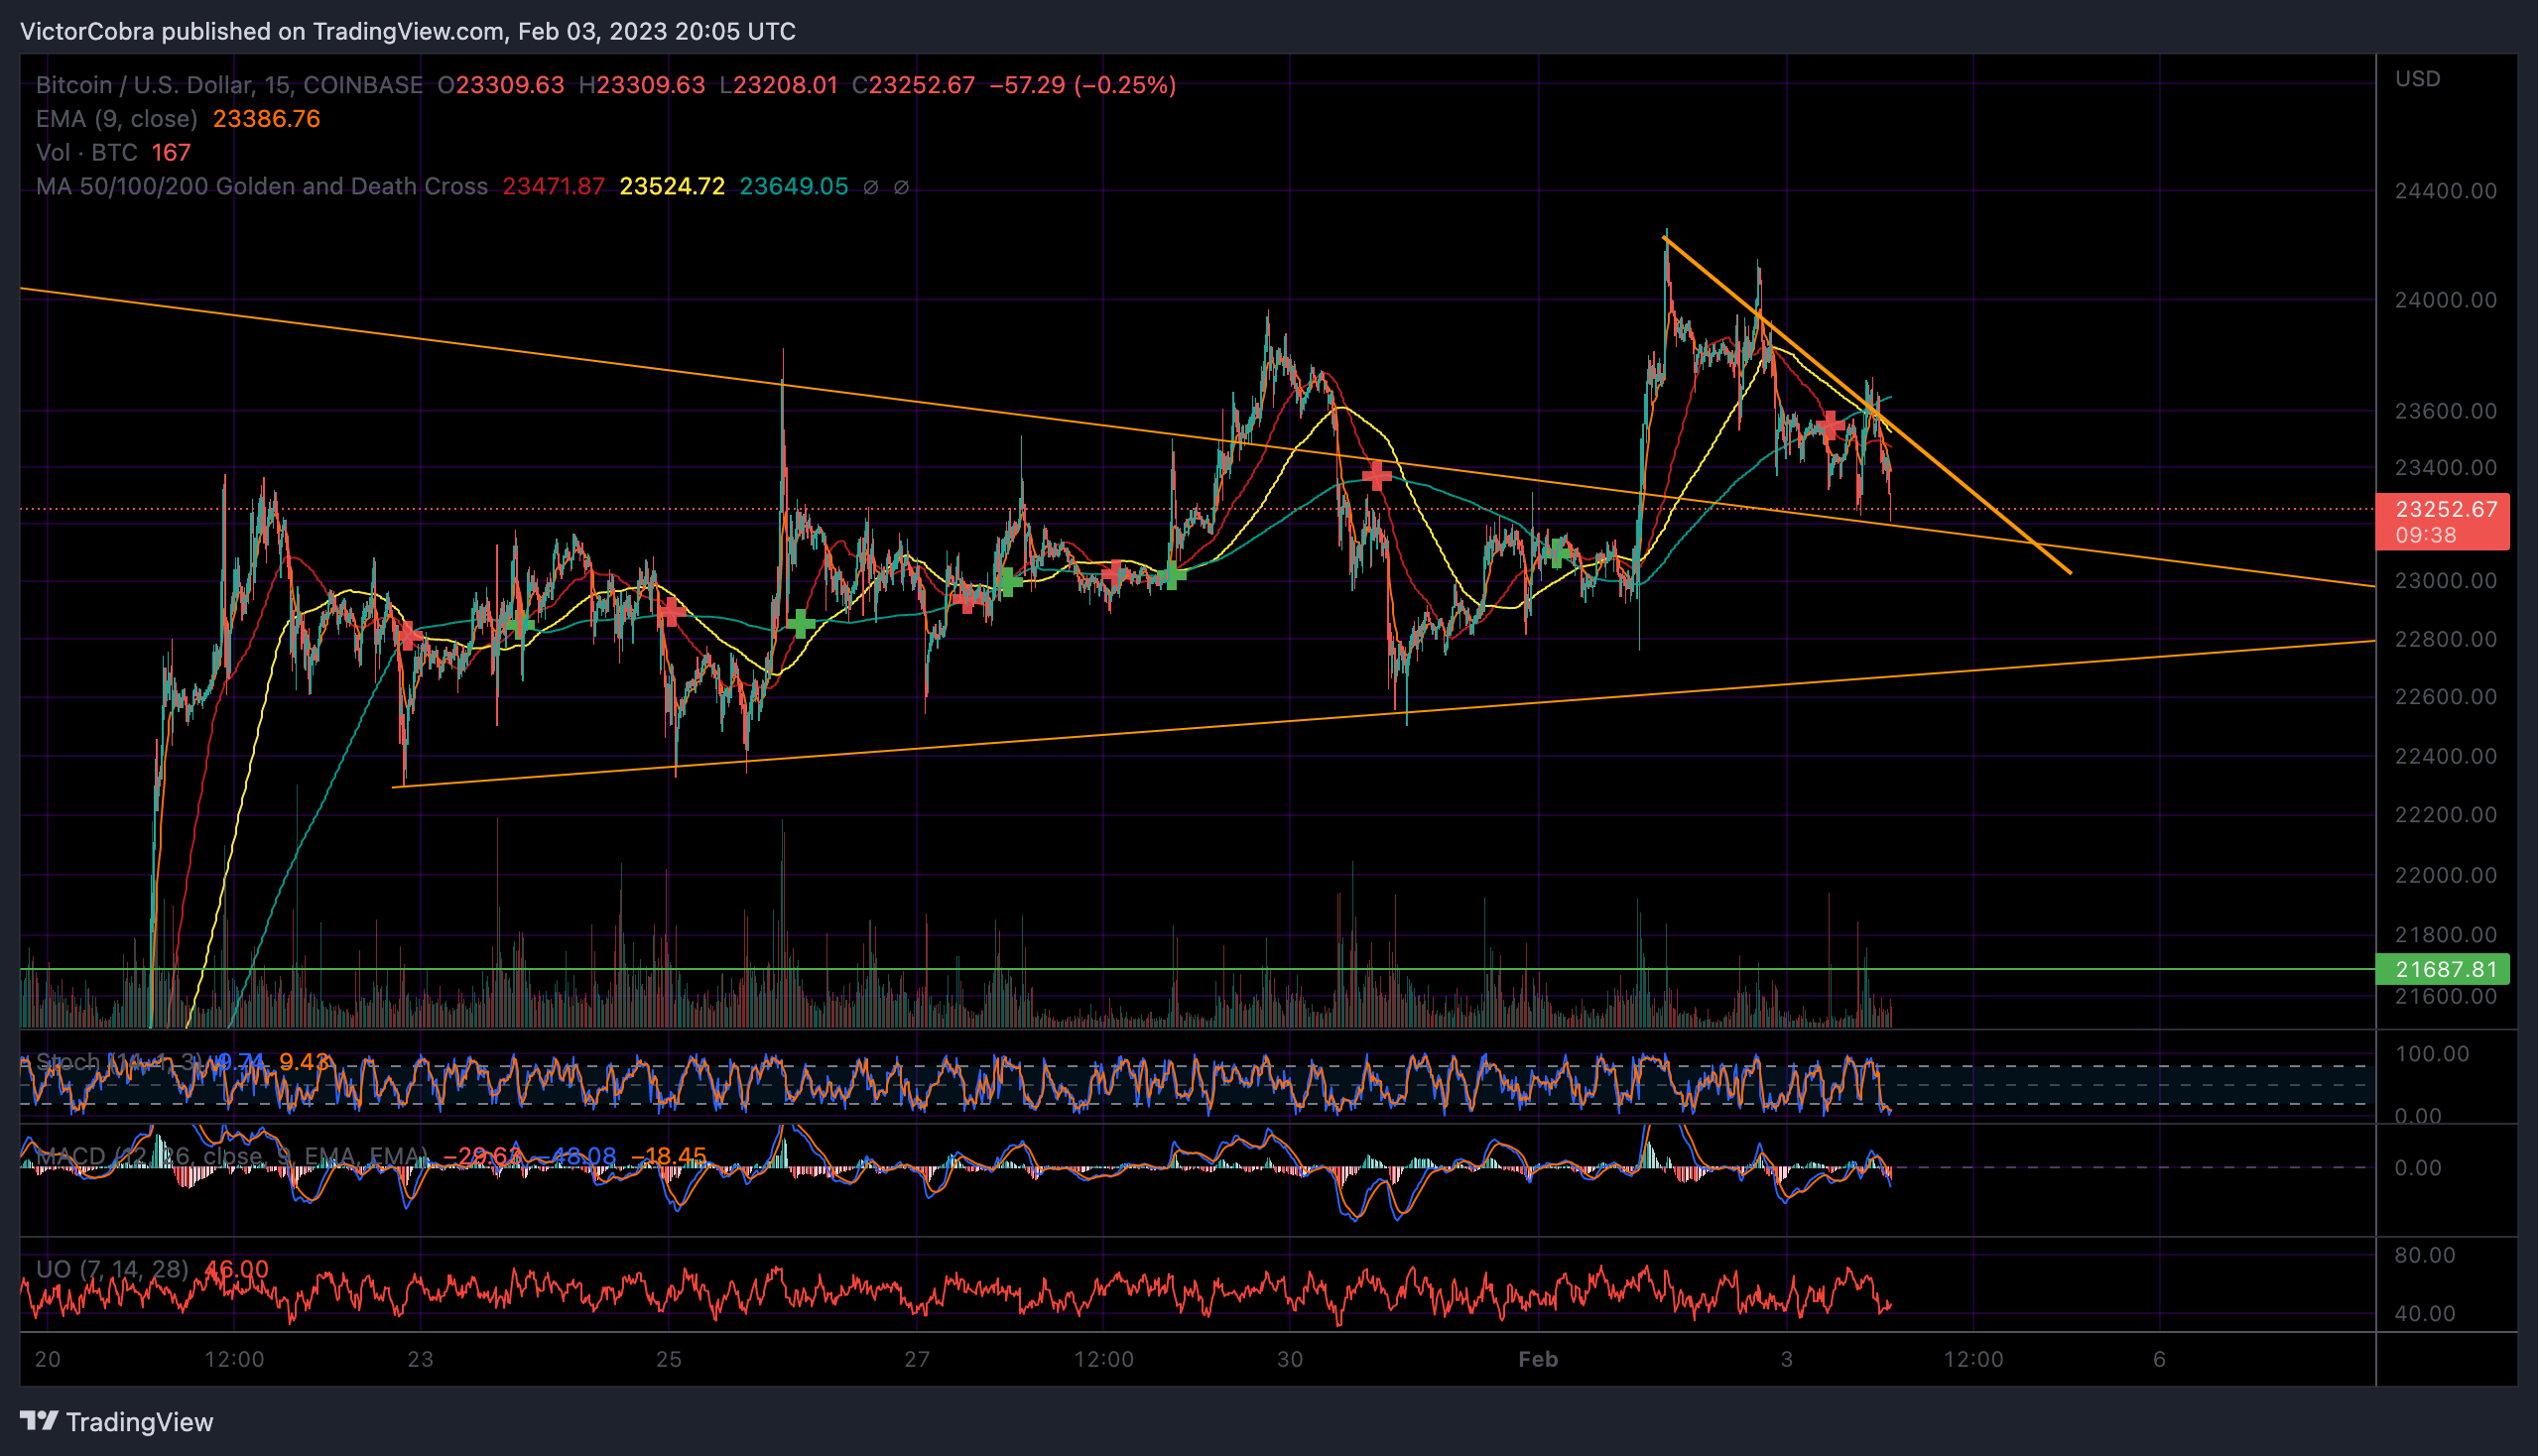Click the 22600.00 price axis label
This screenshot has height=1456, width=2538.
pyautogui.click(x=2445, y=697)
